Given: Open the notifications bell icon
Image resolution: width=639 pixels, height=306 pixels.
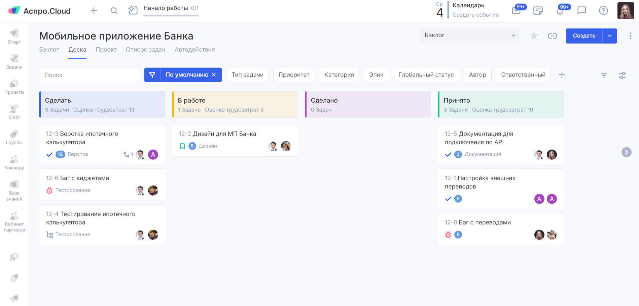Looking at the screenshot, I should [560, 11].
